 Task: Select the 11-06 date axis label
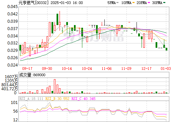point(107,69)
